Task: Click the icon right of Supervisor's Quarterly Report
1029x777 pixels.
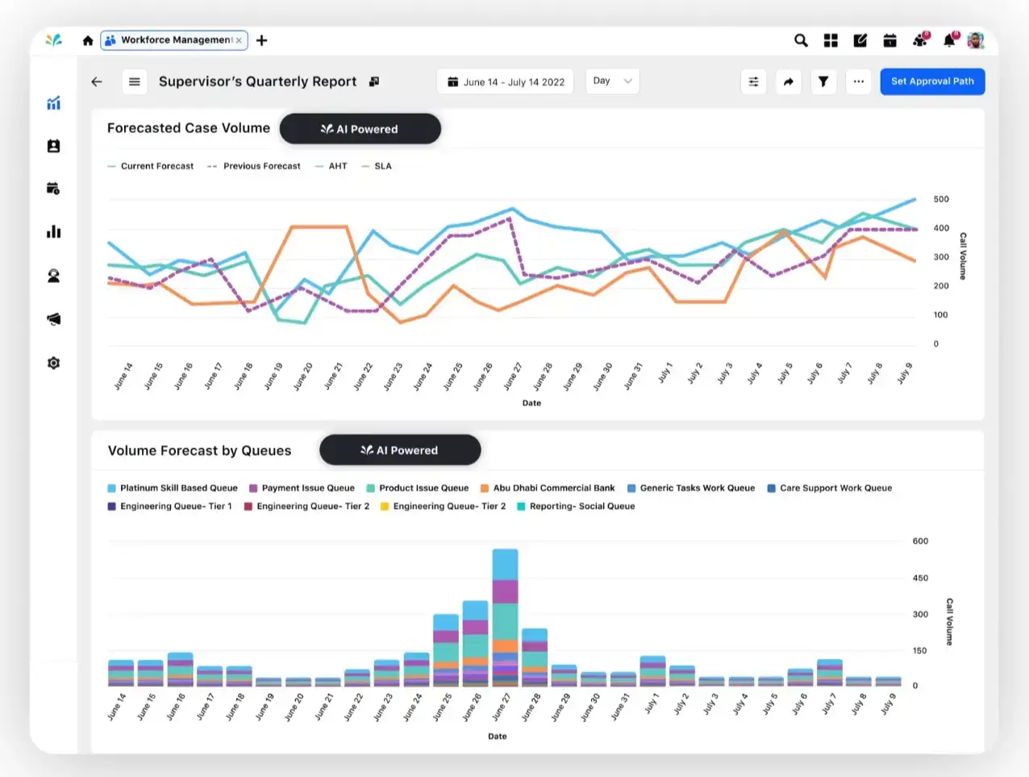Action: click(374, 81)
